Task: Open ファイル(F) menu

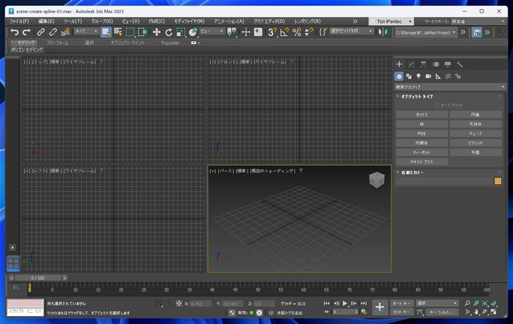Action: 19,21
